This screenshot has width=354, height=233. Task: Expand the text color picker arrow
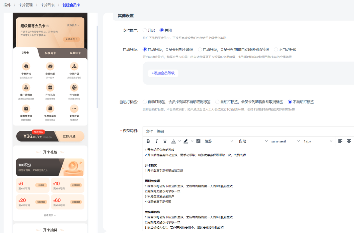click(x=180, y=141)
